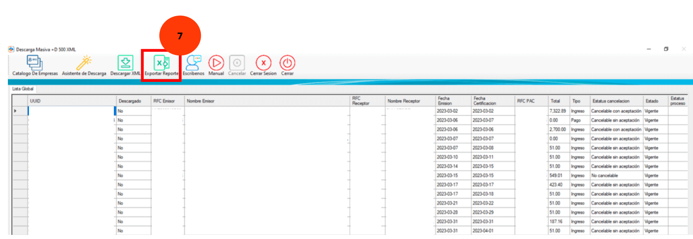This screenshot has width=693, height=239.
Task: Select total cell 549.01
Action: click(x=559, y=176)
